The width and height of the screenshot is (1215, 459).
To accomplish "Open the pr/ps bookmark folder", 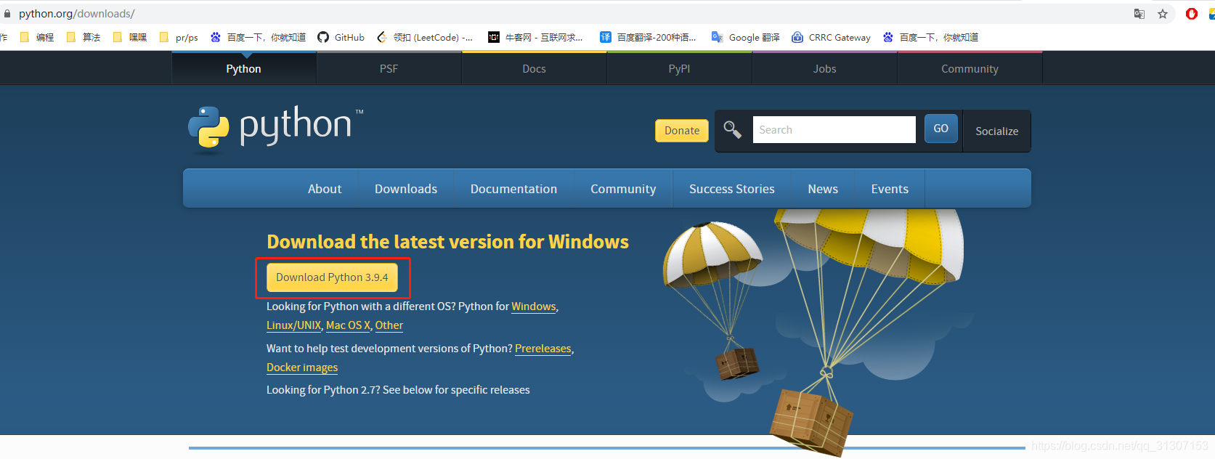I will 179,37.
